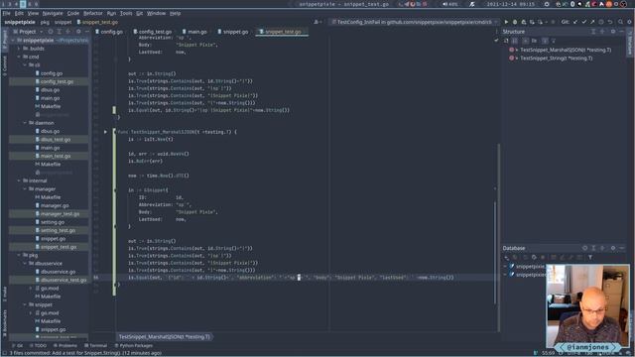Image resolution: width=635 pixels, height=357 pixels.
Task: Open the Navigate menu
Action: [x=53, y=13]
